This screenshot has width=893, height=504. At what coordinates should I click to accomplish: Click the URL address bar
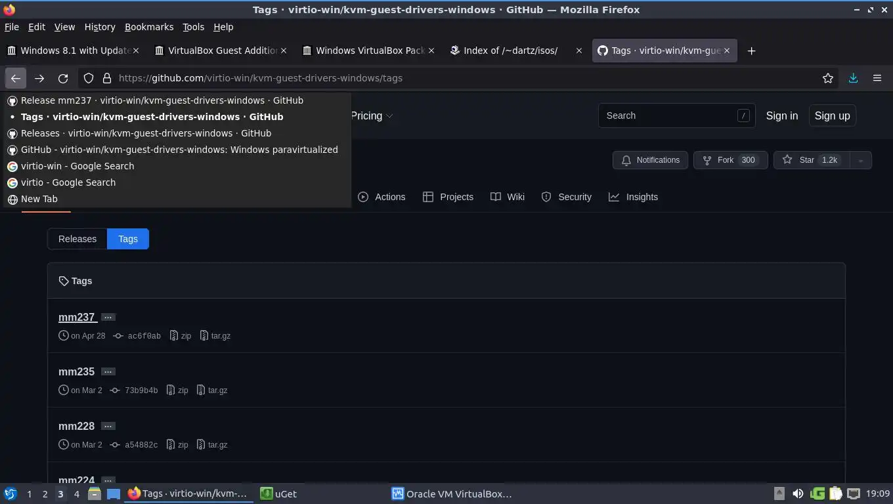point(460,78)
